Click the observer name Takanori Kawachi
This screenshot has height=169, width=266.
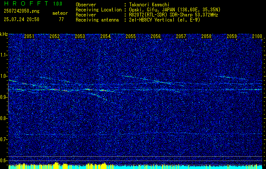[x=149, y=5]
